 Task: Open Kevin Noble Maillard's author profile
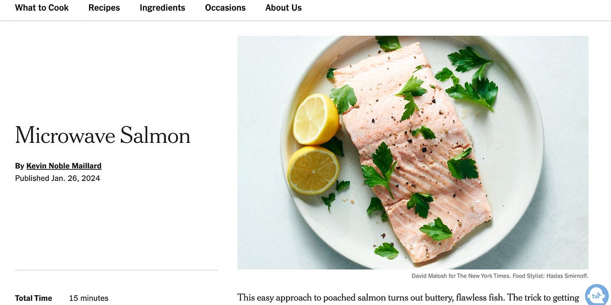(x=63, y=165)
